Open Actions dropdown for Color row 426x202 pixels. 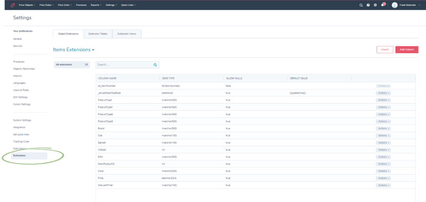click(383, 171)
